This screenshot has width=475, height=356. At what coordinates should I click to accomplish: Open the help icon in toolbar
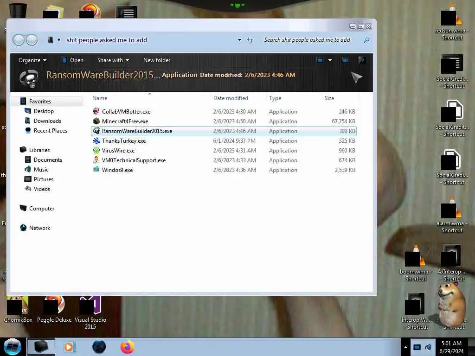coord(361,60)
